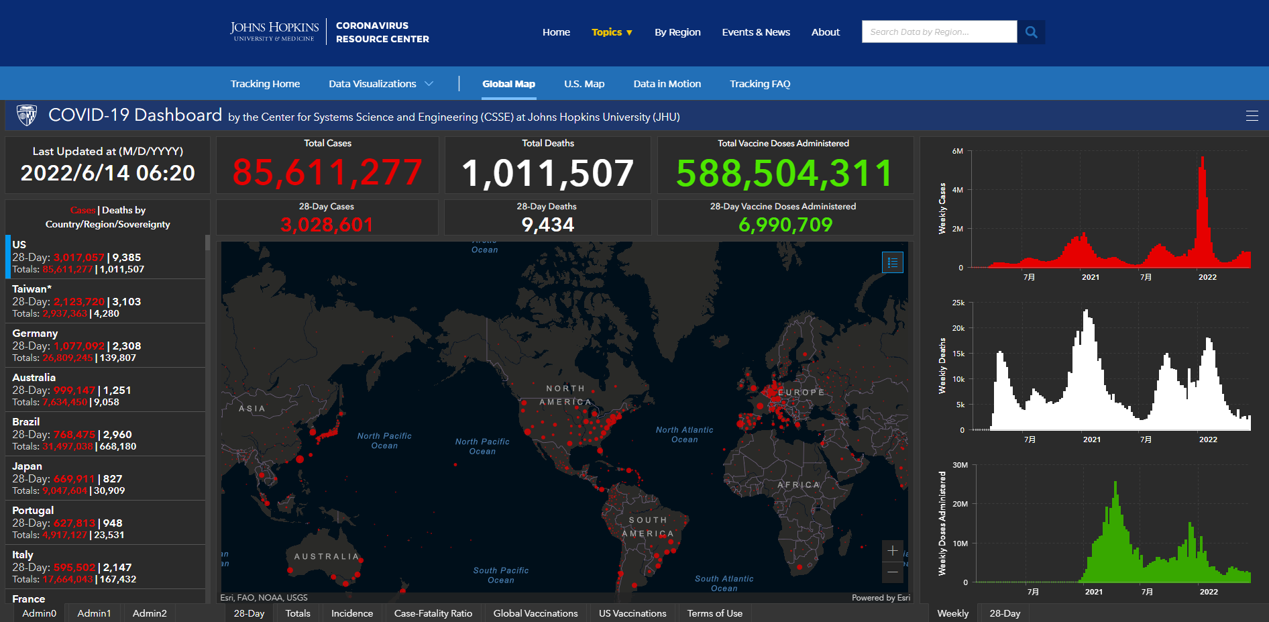Switch the list to Admin1 level
The image size is (1269, 622).
(x=94, y=613)
